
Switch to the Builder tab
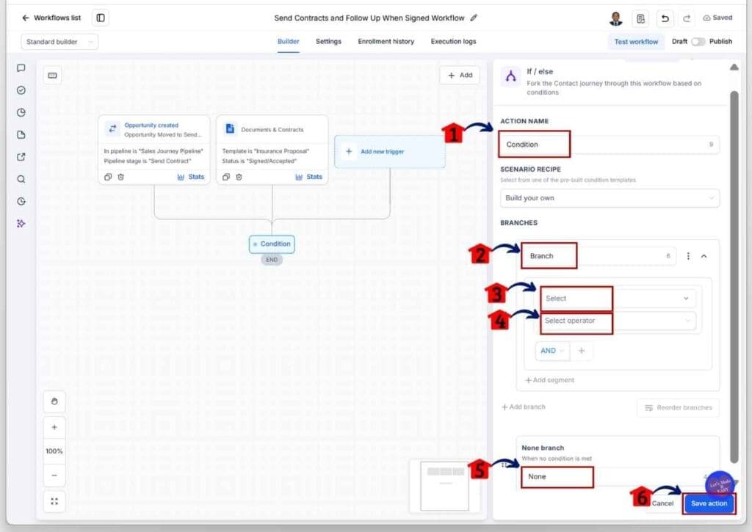tap(288, 42)
